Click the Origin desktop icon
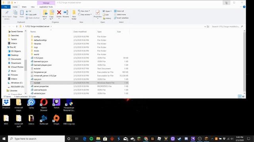Screen dimensions: 254x142 (x=56, y=120)
